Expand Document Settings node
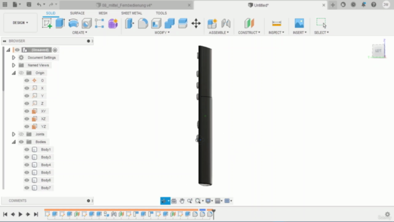The width and height of the screenshot is (394, 222). tap(14, 57)
